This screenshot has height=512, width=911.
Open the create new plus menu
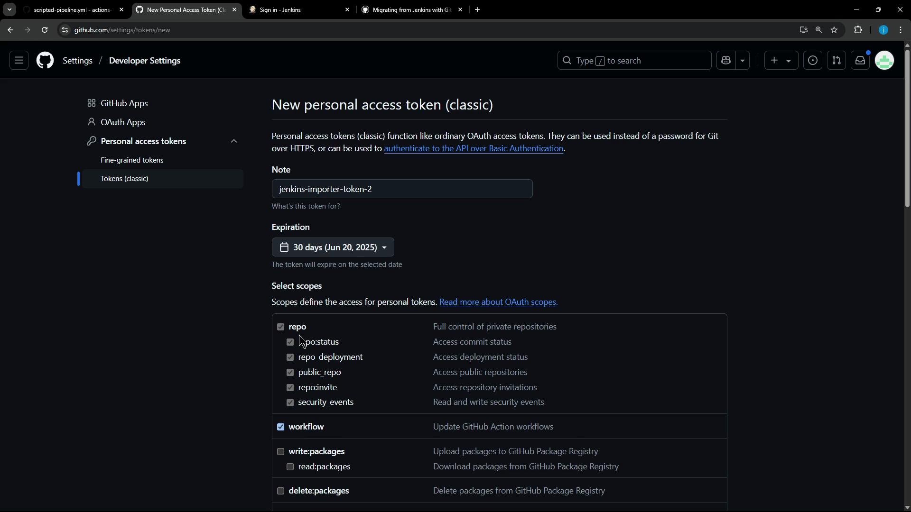pos(781,61)
